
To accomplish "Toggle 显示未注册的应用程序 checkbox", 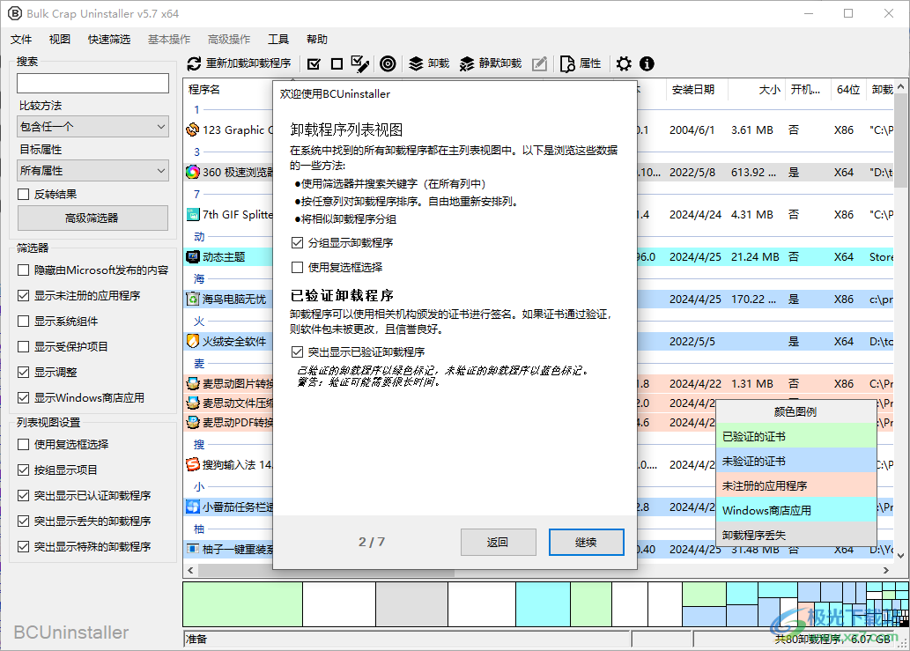I will pos(23,296).
